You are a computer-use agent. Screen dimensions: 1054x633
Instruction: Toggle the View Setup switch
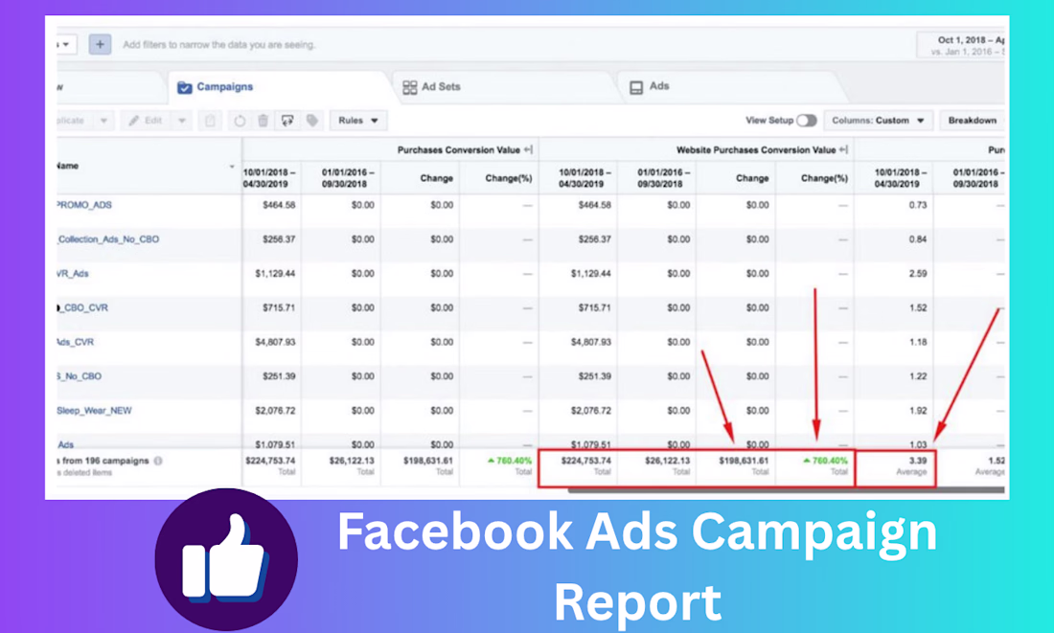807,121
